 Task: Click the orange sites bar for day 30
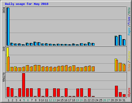(x=121, y=67)
